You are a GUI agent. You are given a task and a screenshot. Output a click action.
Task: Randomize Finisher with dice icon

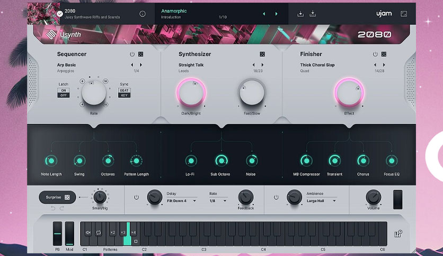pos(384,54)
